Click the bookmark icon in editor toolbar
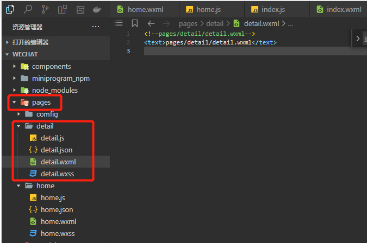The height and width of the screenshot is (243, 367). 135,24
